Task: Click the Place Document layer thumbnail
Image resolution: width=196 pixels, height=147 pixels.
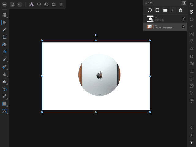Action: pos(150,27)
